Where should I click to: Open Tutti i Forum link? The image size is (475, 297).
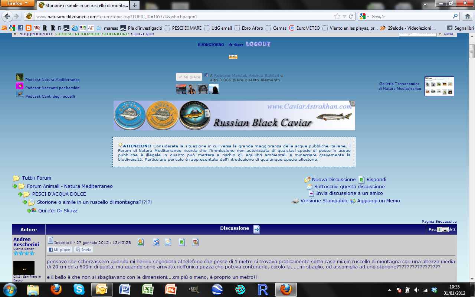click(x=36, y=178)
